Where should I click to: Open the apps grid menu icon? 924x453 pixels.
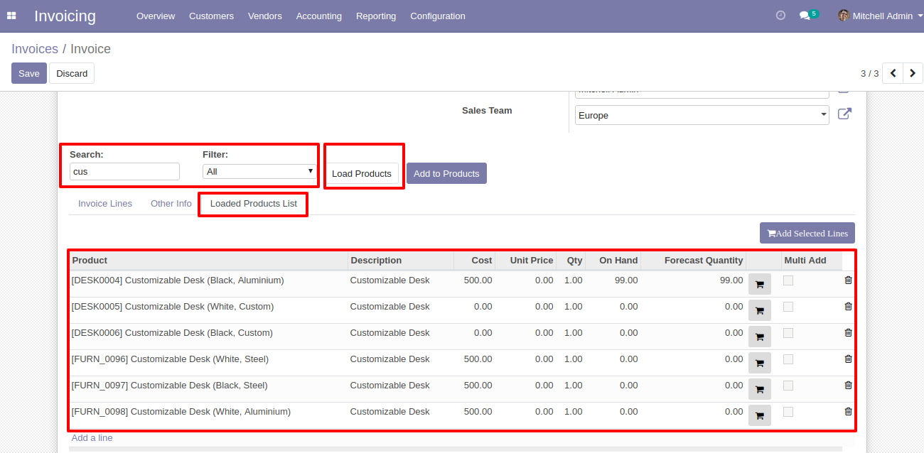tap(11, 16)
